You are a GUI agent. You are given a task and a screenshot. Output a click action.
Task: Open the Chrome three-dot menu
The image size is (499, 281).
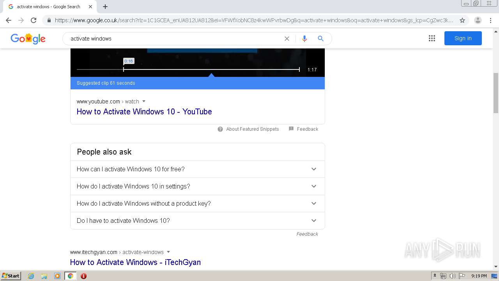(x=490, y=20)
